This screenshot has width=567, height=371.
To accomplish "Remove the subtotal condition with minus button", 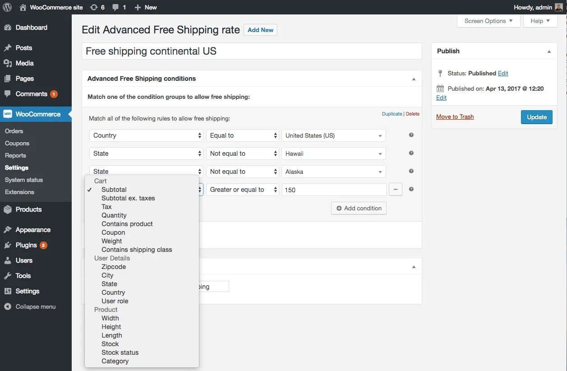I will [395, 190].
